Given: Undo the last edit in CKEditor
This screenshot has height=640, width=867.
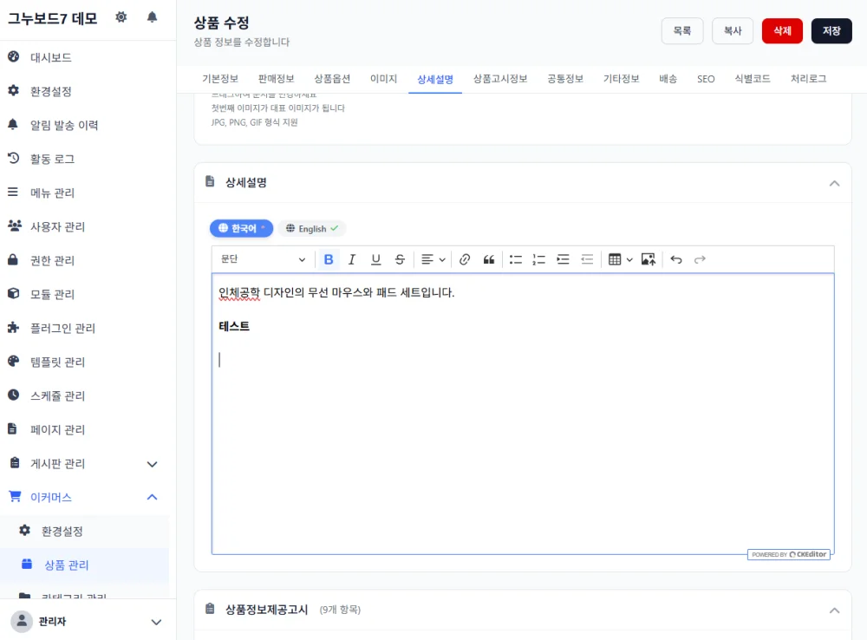Looking at the screenshot, I should click(x=675, y=259).
